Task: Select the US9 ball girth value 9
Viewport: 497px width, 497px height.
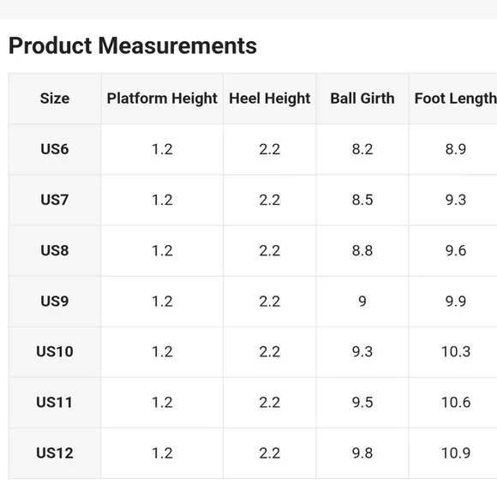Action: (362, 301)
